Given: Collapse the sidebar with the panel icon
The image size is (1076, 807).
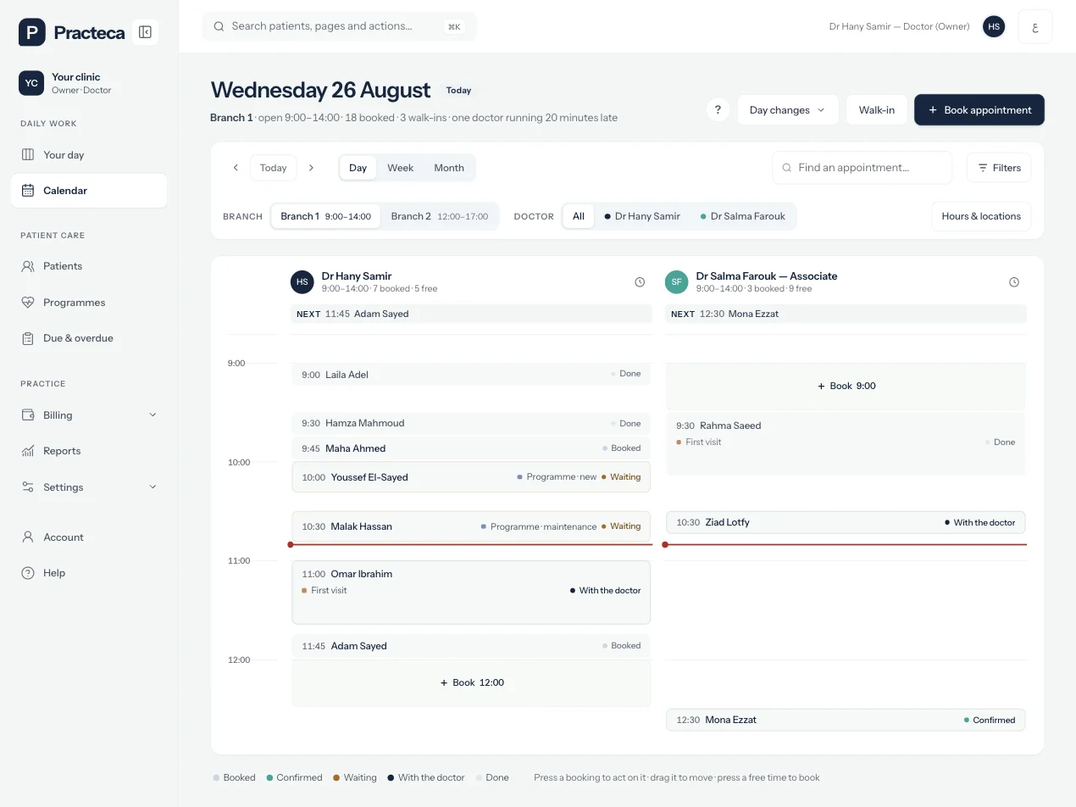Looking at the screenshot, I should coord(145,32).
